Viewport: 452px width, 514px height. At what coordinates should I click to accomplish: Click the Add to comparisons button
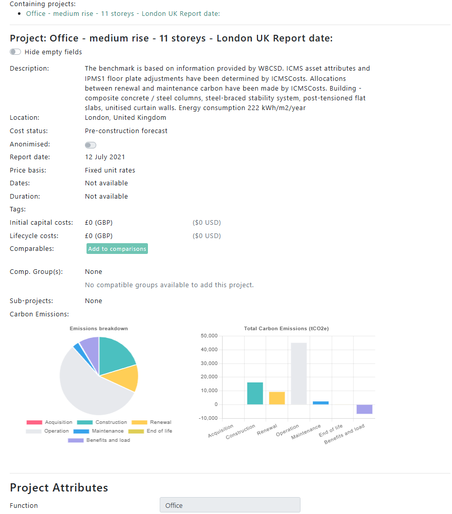coord(117,249)
